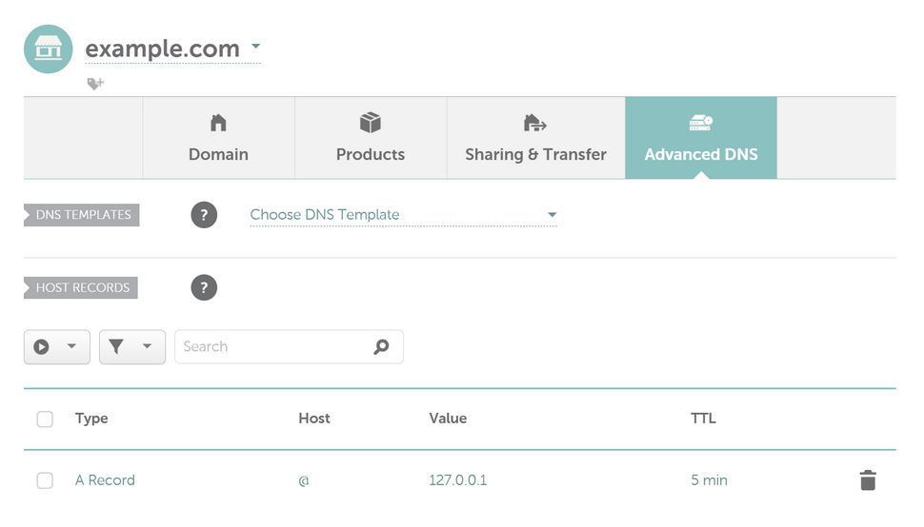The image size is (924, 527).
Task: Focus the host records Search field
Action: [289, 347]
